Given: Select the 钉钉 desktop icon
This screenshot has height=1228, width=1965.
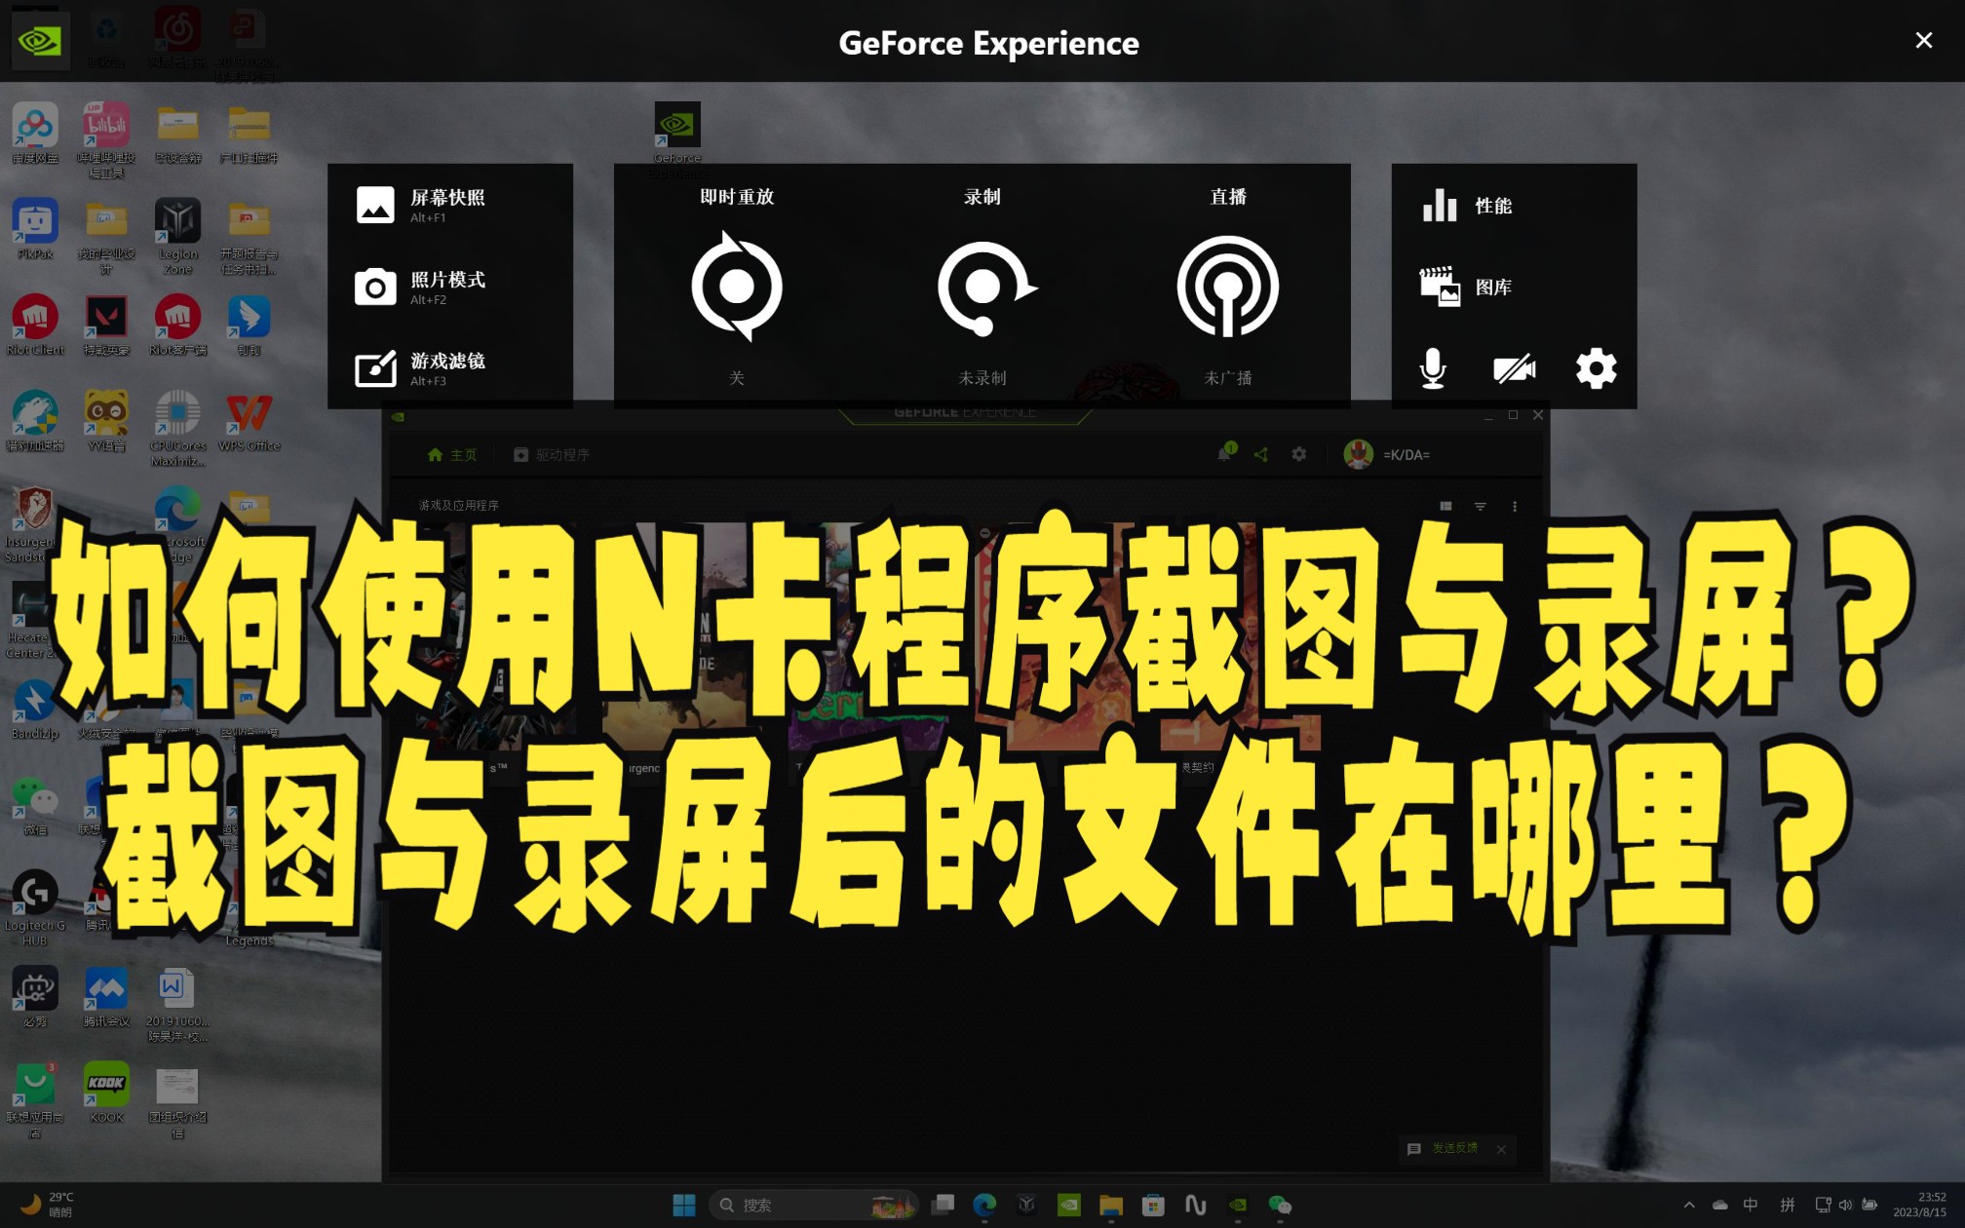Looking at the screenshot, I should pyautogui.click(x=249, y=325).
